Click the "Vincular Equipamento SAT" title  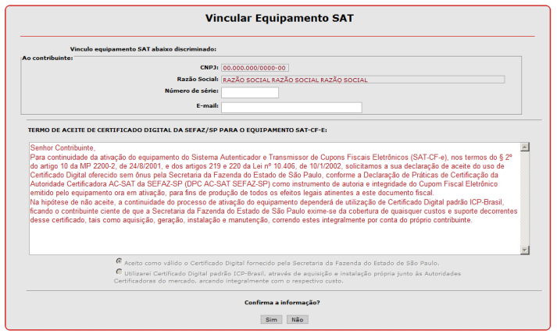(279, 18)
